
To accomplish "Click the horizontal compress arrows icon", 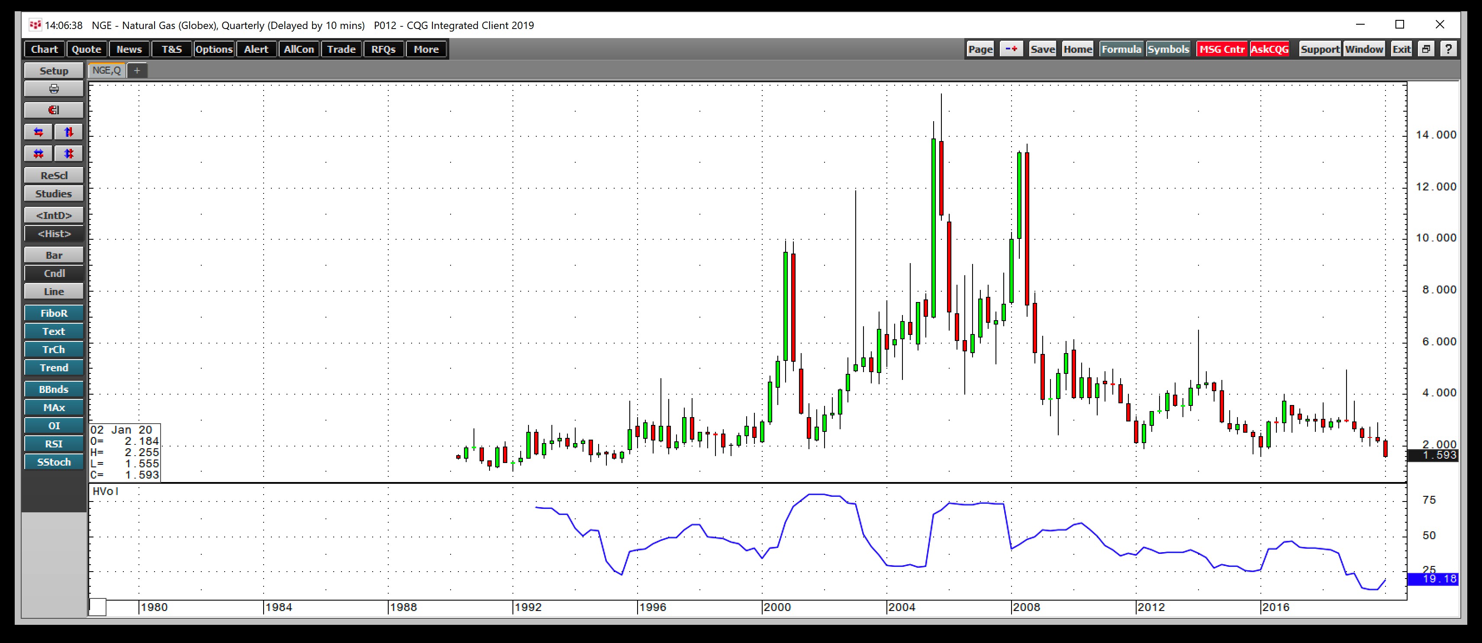I will click(39, 154).
